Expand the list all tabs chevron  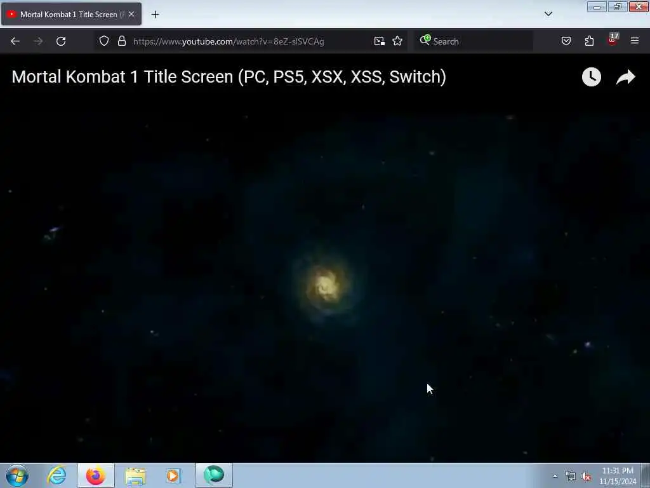tap(548, 14)
